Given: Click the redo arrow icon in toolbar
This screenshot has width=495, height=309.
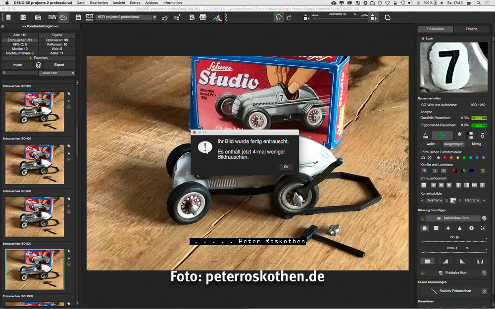Looking at the screenshot, I should (289, 18).
